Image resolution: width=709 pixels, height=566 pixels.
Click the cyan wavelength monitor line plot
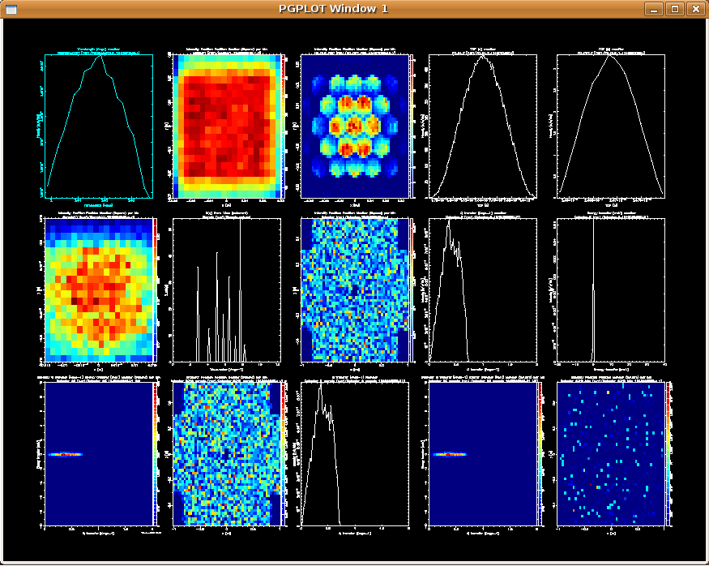click(99, 126)
